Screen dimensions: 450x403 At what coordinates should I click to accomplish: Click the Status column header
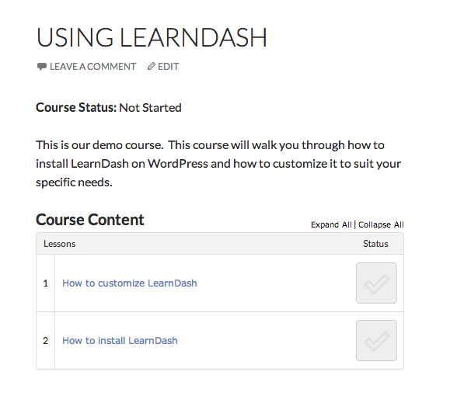coord(375,244)
